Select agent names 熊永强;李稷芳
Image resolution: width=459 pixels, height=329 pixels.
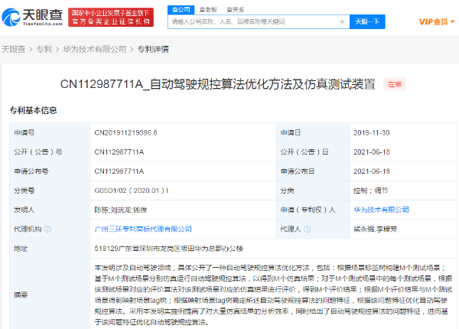(376, 229)
